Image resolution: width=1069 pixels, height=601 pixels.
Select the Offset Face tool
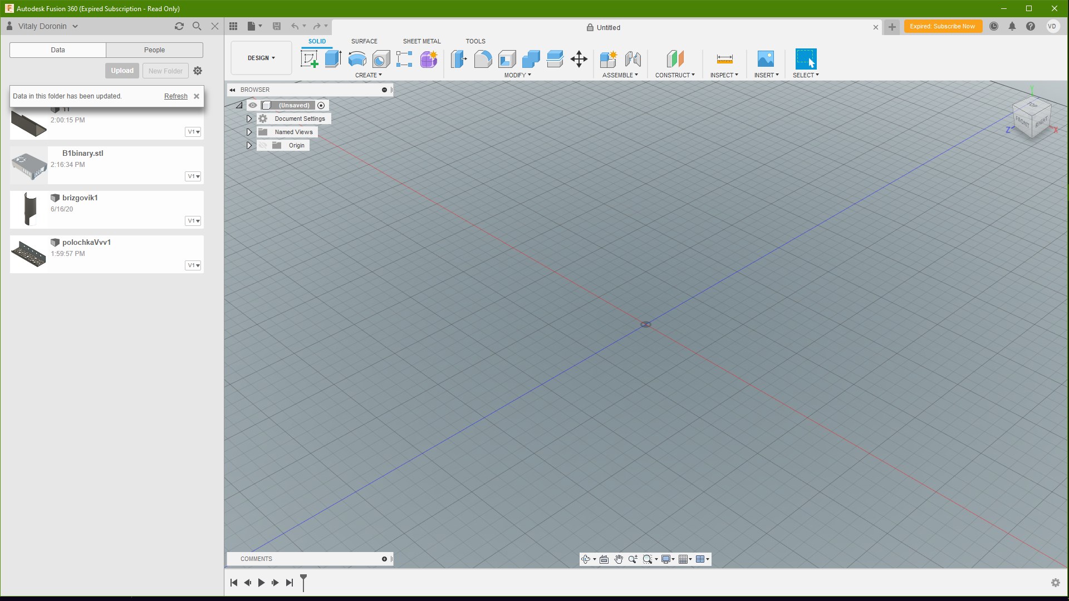pos(555,58)
